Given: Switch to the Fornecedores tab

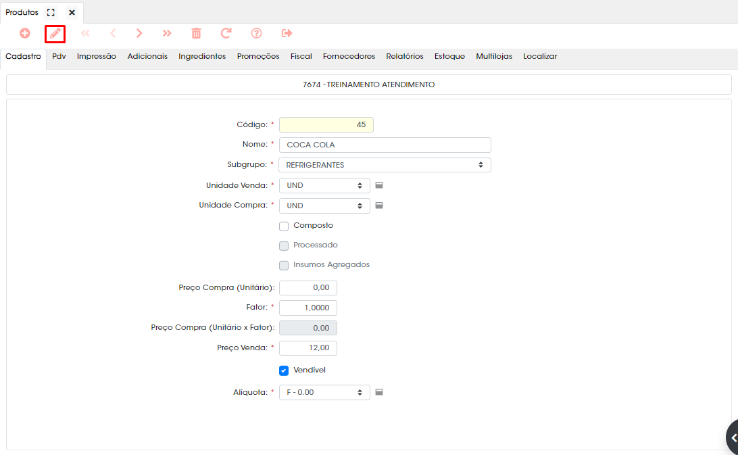Looking at the screenshot, I should coord(349,57).
